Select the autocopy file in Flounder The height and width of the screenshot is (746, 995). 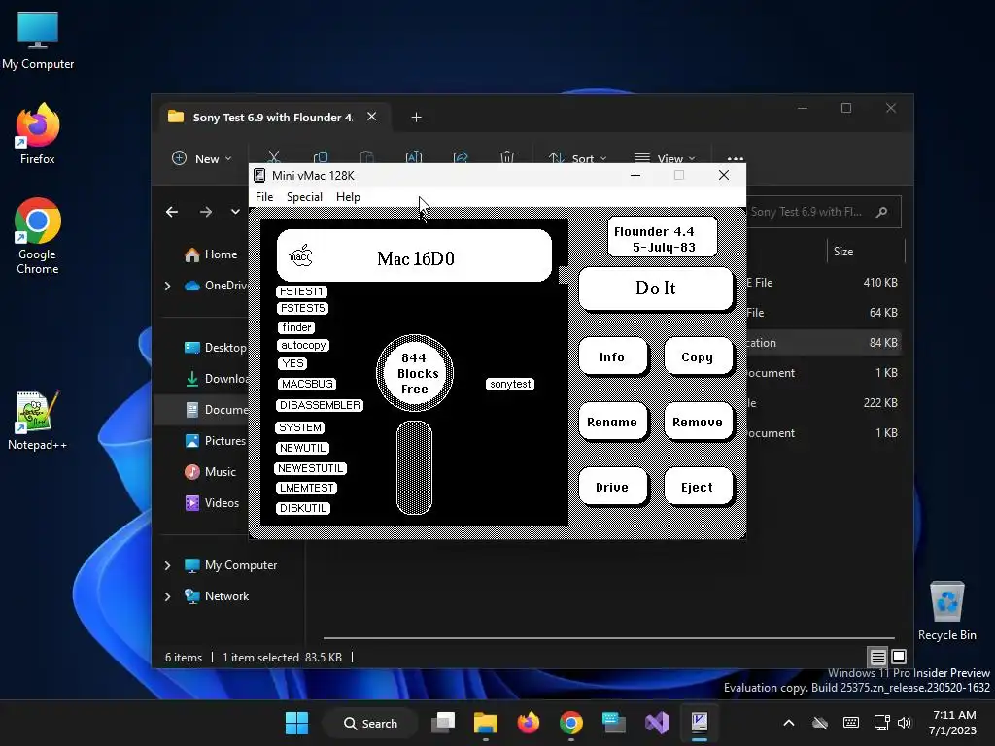pyautogui.click(x=303, y=346)
